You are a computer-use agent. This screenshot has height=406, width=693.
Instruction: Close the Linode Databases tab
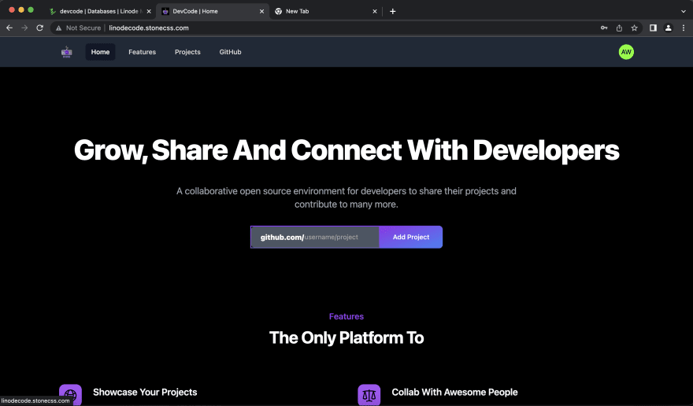point(149,12)
